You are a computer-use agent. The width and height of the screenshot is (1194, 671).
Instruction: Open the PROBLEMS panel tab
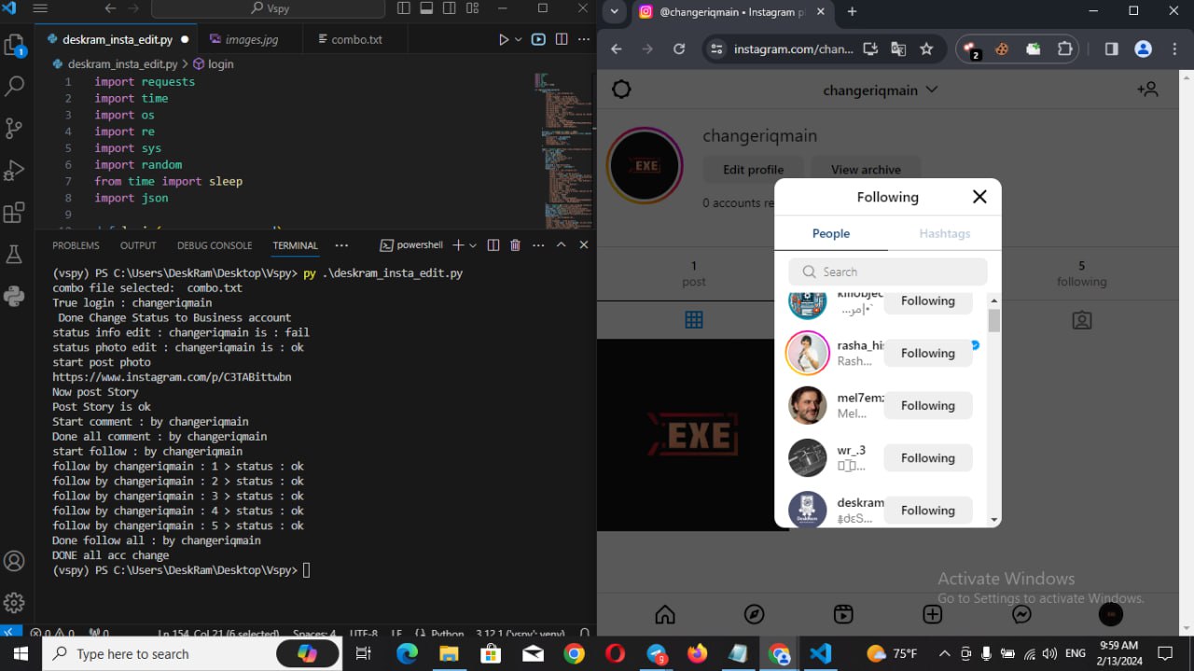pyautogui.click(x=76, y=245)
